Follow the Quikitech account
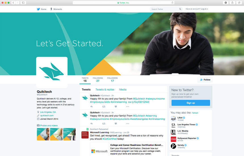 (205, 80)
